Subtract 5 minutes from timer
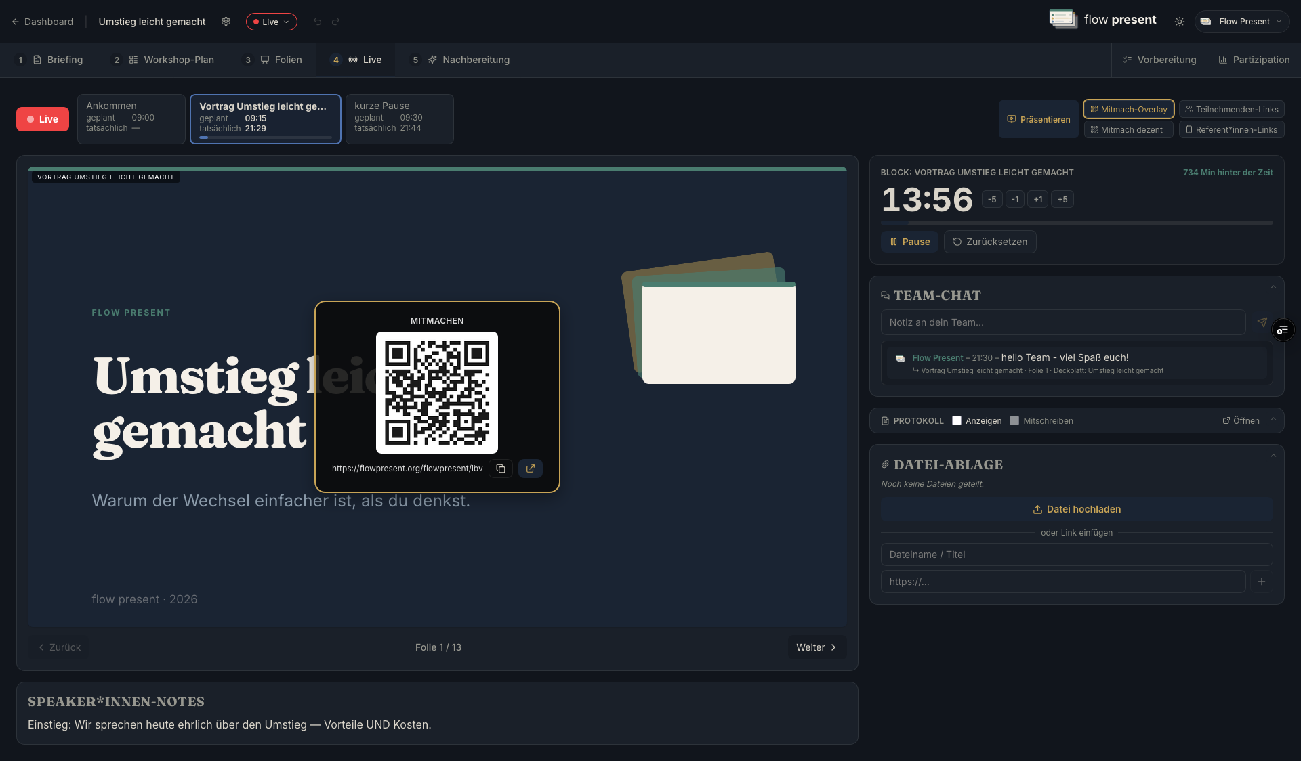This screenshot has width=1301, height=761. 992,199
